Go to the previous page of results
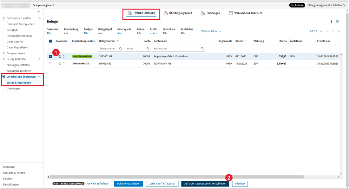Image resolution: width=349 pixels, height=189 pixels. click(x=327, y=31)
